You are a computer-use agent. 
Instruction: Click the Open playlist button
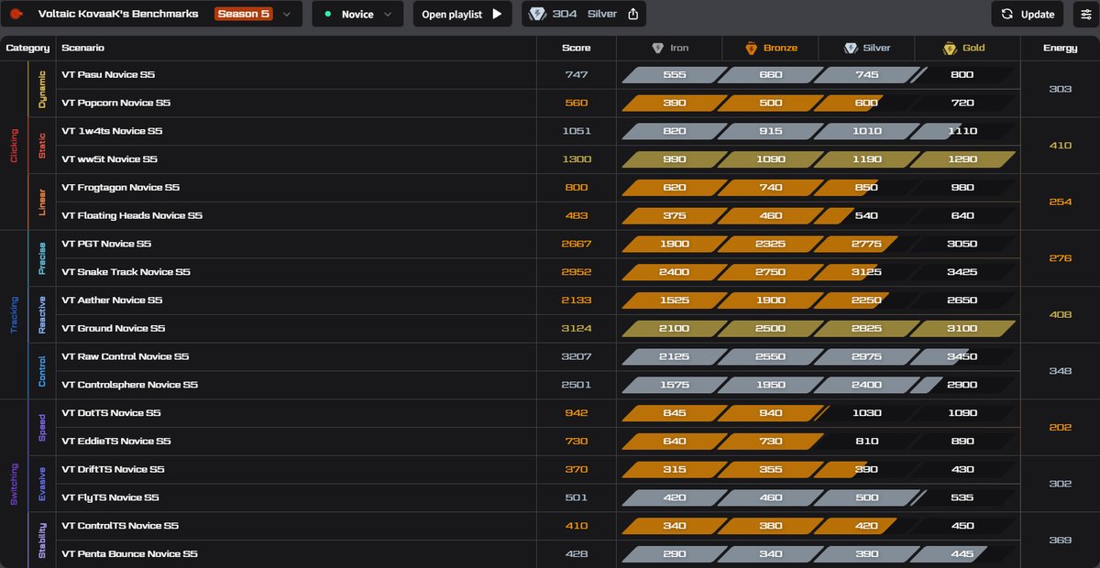pos(462,14)
